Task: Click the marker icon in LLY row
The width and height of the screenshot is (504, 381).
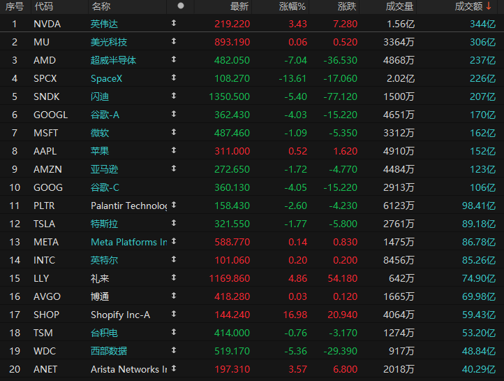Action: [x=174, y=278]
